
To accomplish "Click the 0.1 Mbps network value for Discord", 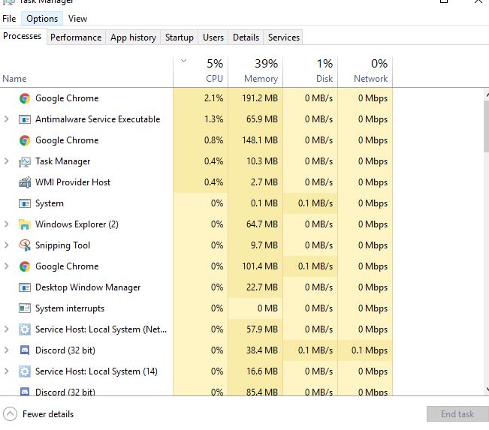I will 370,350.
